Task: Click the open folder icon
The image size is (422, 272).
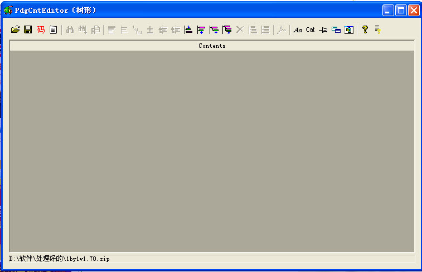Action: 15,30
